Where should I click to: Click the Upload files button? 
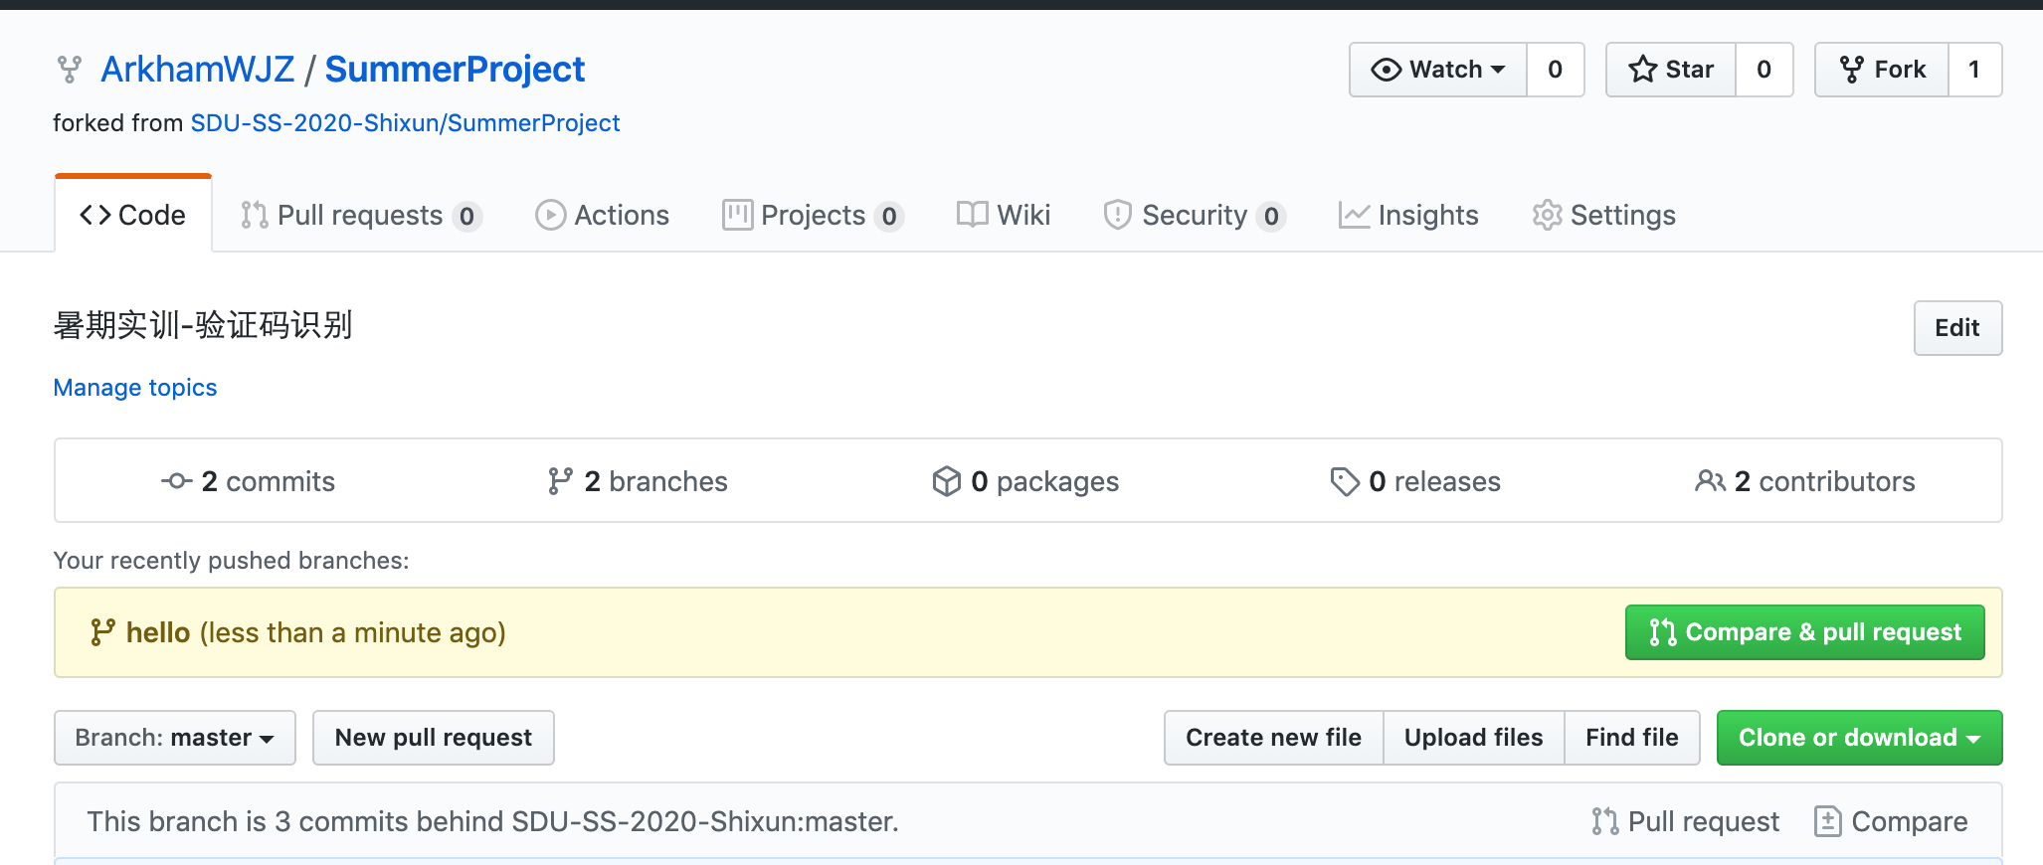(x=1474, y=738)
